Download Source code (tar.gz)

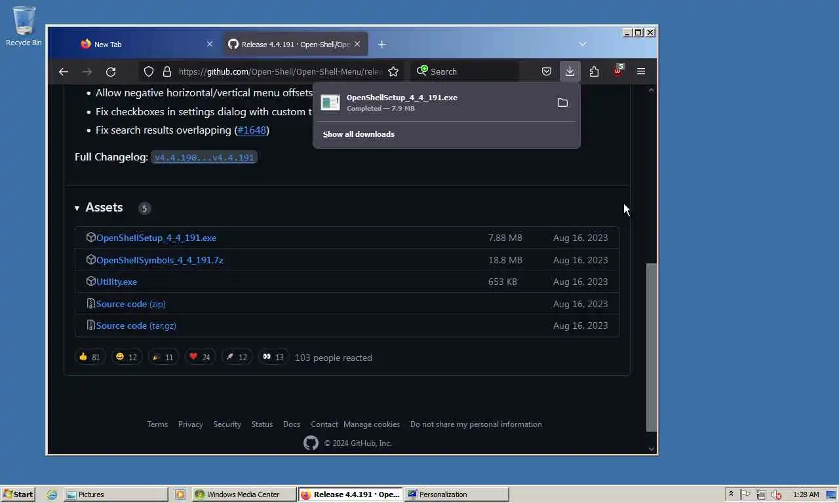tap(136, 326)
